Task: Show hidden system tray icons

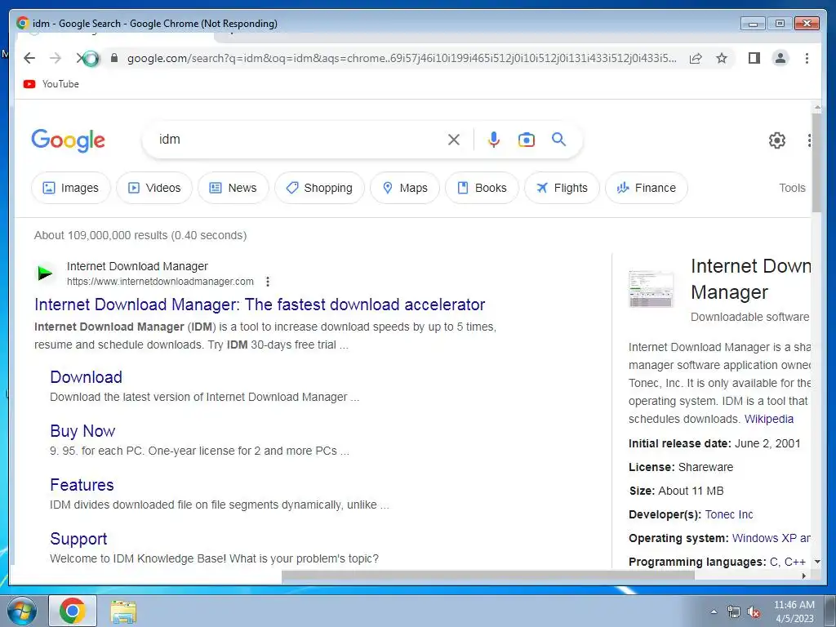Action: [714, 611]
